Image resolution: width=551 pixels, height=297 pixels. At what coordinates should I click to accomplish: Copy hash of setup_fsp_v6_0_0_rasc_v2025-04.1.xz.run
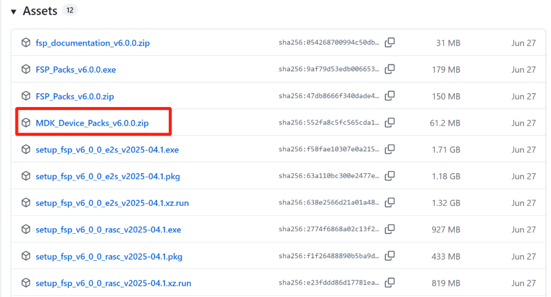tap(390, 283)
